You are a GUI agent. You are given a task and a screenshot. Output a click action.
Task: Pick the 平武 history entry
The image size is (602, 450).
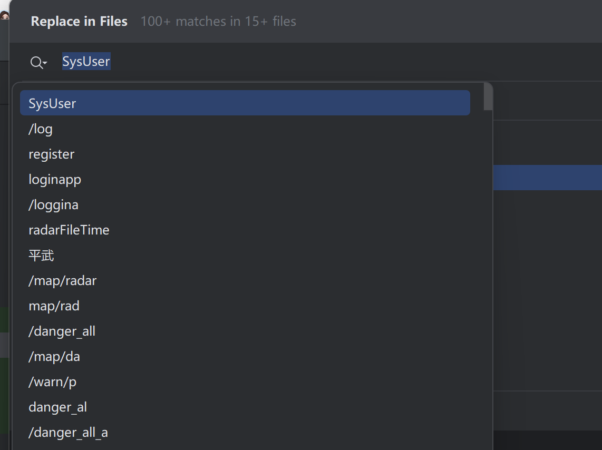pyautogui.click(x=245, y=255)
